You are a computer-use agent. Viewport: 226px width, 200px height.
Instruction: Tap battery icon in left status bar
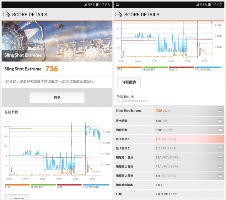click(97, 5)
